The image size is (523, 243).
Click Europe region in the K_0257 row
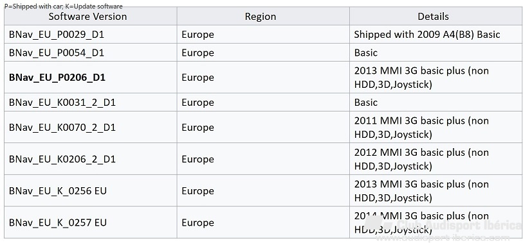(x=197, y=223)
